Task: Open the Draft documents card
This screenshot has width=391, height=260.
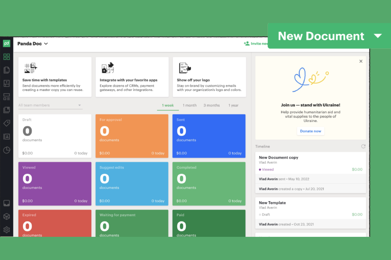Action: coord(55,136)
